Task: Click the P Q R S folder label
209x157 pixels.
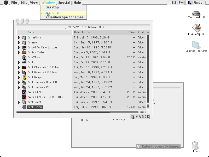Action: coord(83,120)
